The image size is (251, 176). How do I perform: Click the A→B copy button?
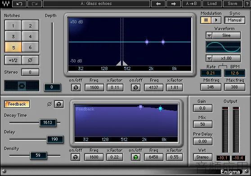click(192, 4)
